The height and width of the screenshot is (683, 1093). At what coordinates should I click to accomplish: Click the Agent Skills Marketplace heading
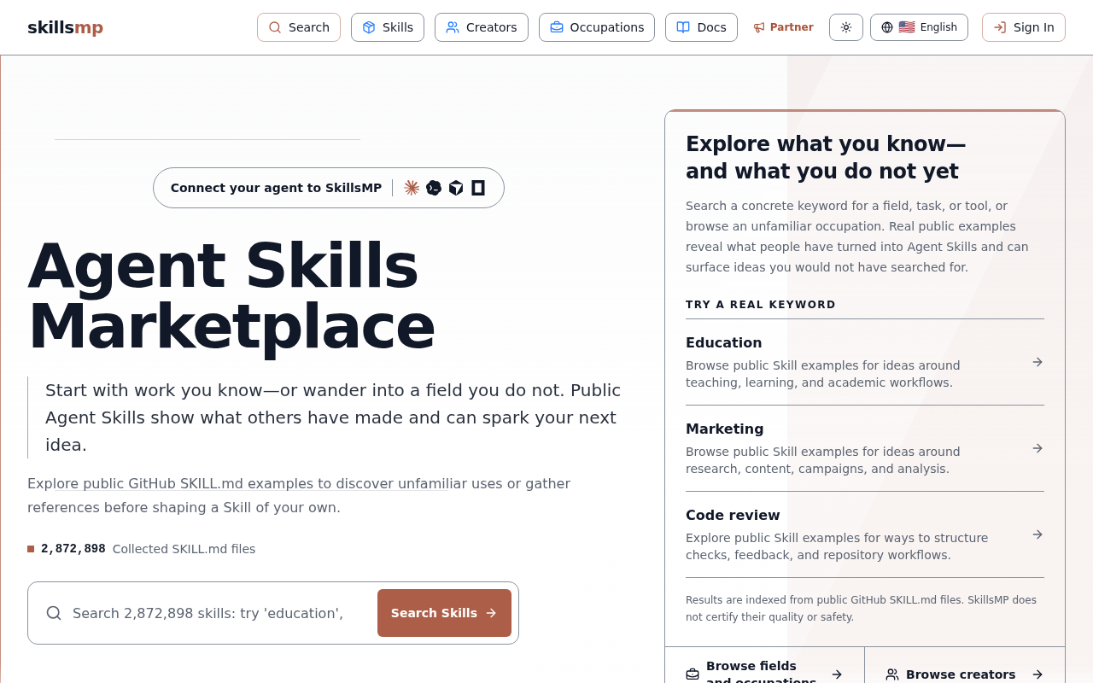(231, 295)
